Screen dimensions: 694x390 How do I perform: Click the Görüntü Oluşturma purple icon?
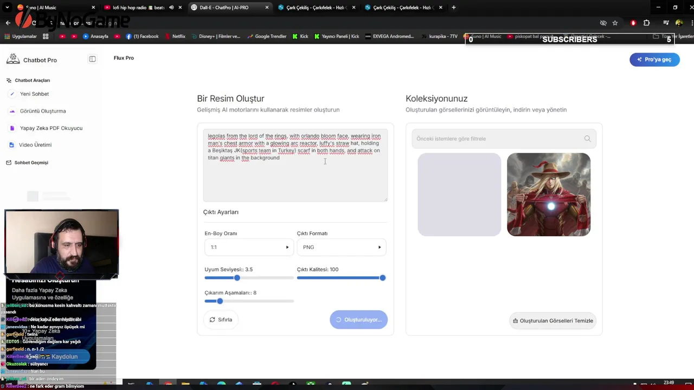pyautogui.click(x=12, y=111)
